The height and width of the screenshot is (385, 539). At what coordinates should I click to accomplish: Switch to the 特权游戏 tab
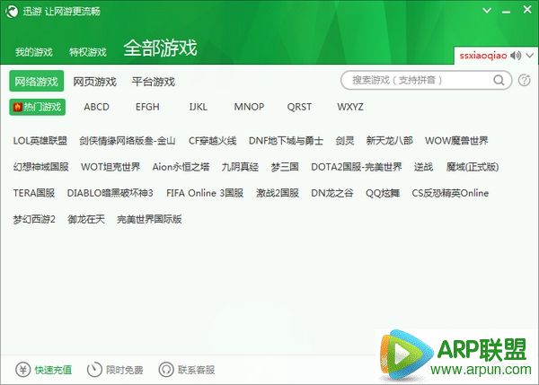[x=88, y=52]
